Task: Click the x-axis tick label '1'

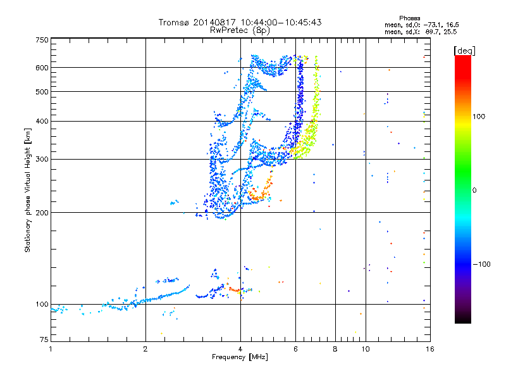Action: tap(51, 349)
